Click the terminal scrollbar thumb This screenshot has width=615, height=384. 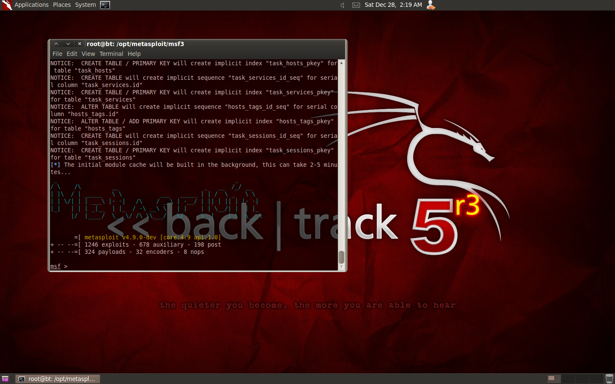click(341, 257)
